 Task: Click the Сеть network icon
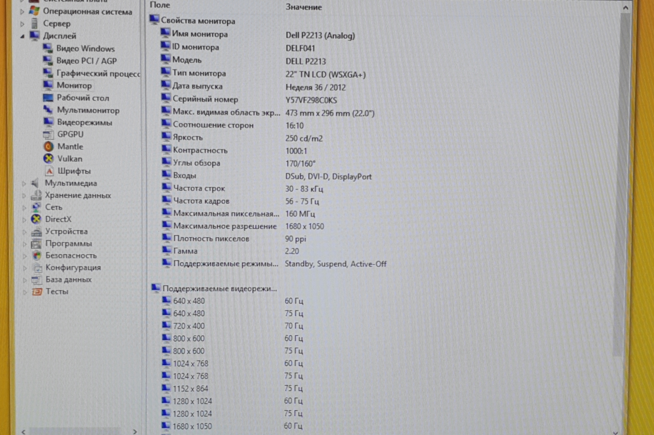point(36,207)
